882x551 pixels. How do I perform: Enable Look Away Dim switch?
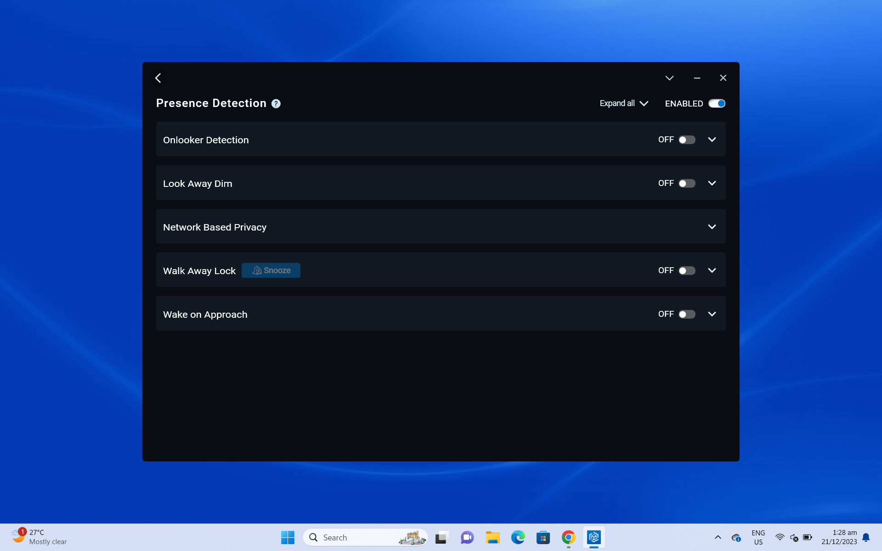[x=687, y=183]
